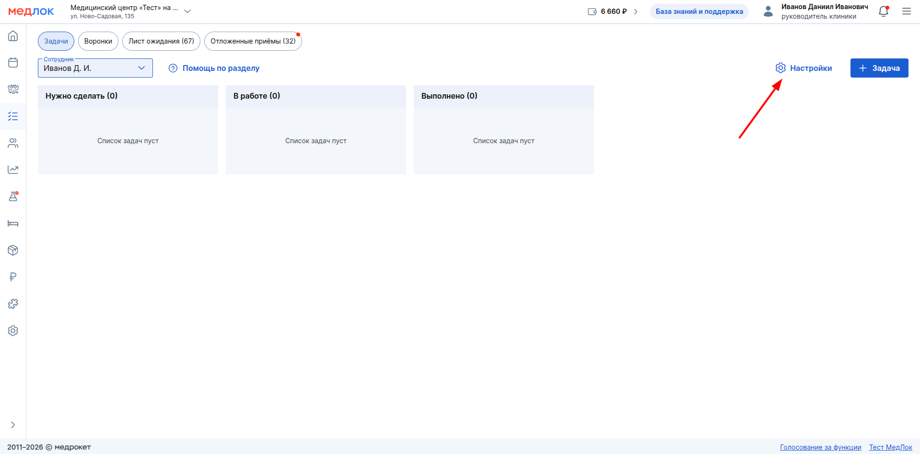Open notifications bell icon
920x454 pixels.
point(883,11)
